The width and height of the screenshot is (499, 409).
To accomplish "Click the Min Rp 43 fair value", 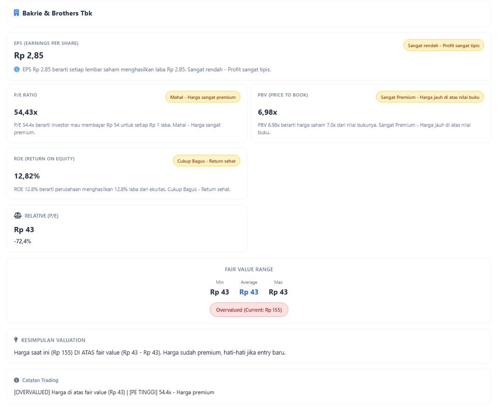I will [219, 292].
